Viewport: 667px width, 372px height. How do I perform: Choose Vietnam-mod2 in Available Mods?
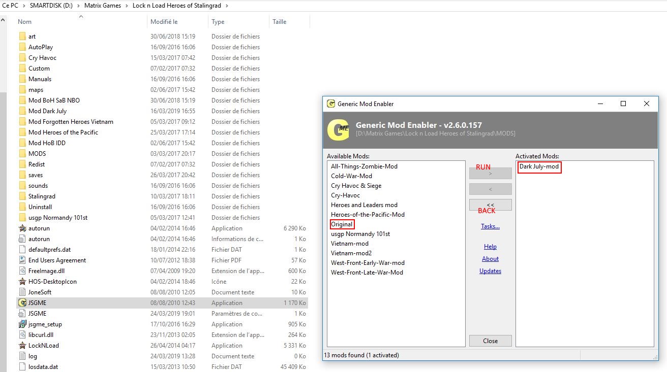pos(351,253)
